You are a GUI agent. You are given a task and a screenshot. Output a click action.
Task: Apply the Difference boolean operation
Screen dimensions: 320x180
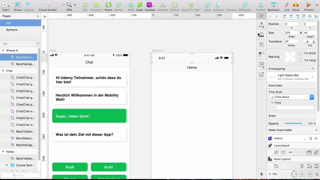tap(245, 5)
